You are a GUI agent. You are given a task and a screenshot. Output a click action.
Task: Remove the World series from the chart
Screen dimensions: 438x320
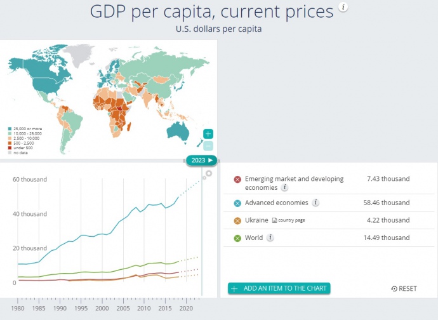click(x=237, y=238)
